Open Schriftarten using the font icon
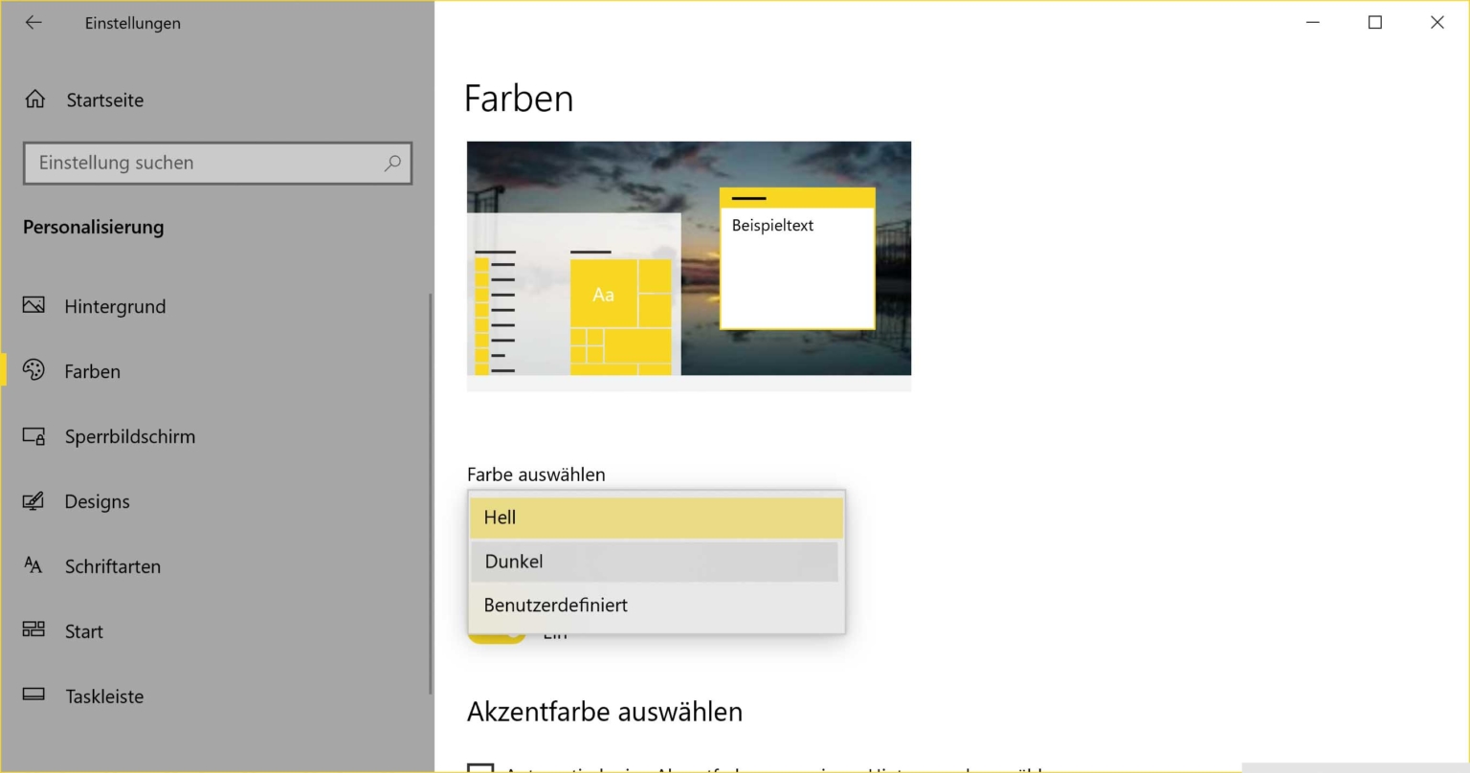The height and width of the screenshot is (773, 1470). [x=32, y=566]
